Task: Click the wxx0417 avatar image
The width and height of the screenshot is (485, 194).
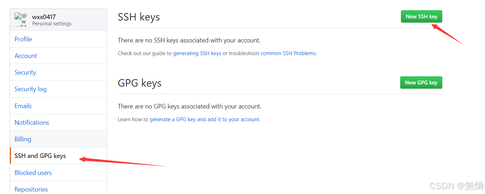Action: (20, 19)
